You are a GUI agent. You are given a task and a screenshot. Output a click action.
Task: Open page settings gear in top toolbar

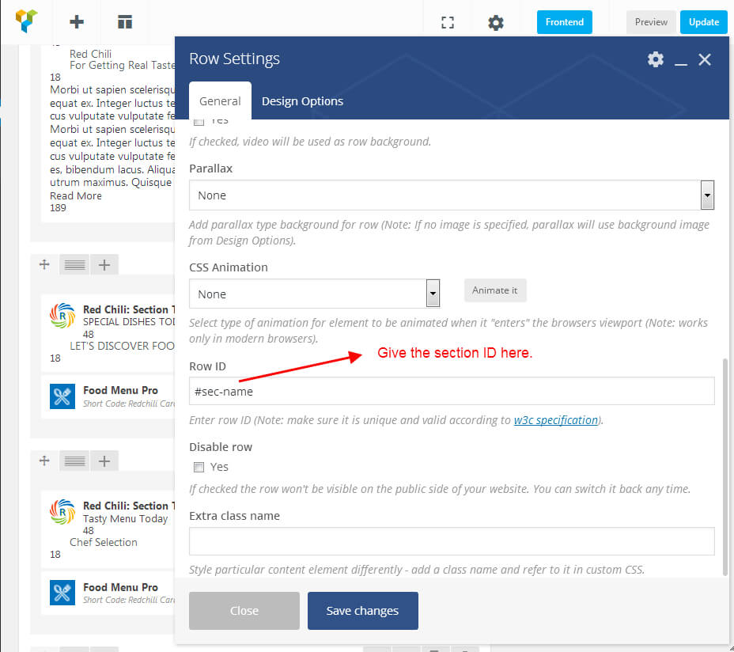click(x=496, y=22)
